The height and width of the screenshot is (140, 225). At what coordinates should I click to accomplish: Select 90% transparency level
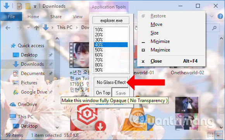[x=111, y=70]
